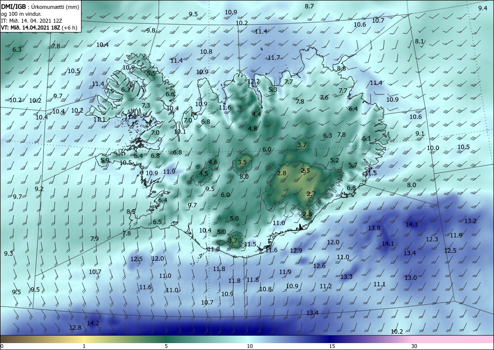Click the map value 13.0

[x=411, y=277]
